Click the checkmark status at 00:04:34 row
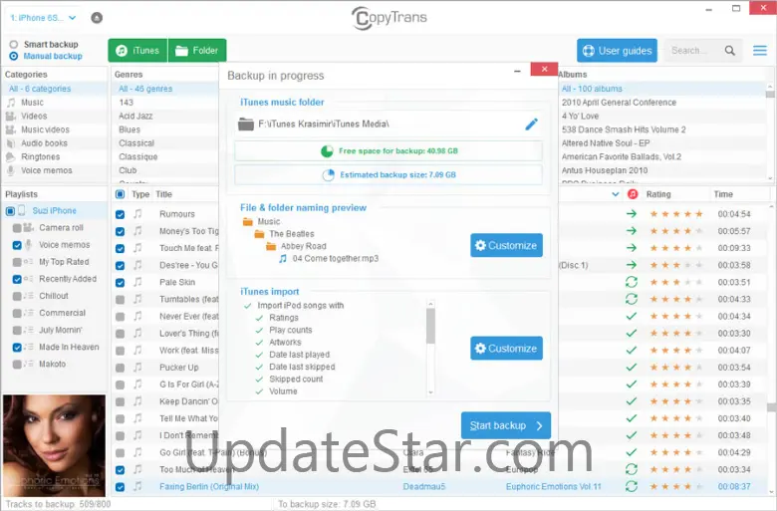Viewport: 777px width, 511px height. [632, 316]
